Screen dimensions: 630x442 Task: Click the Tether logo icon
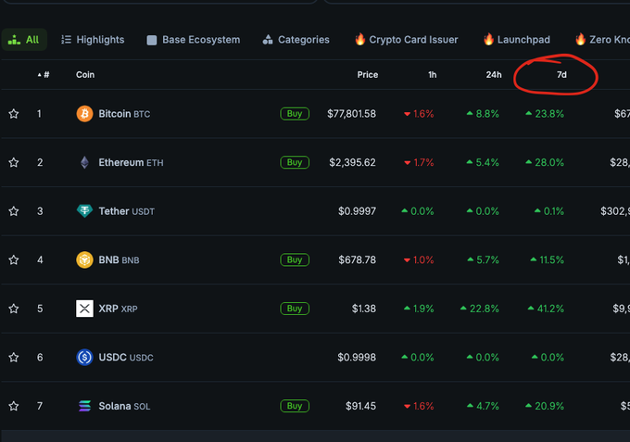coord(84,211)
